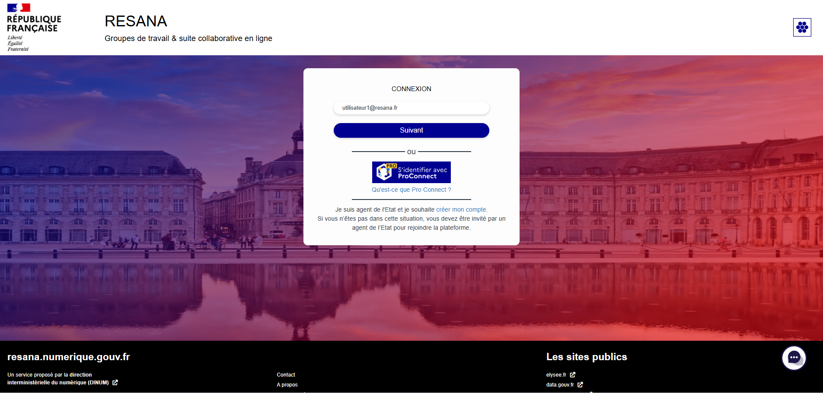
Task: Click the resana.numerique.gouv.fr footer heading
Action: (x=68, y=357)
